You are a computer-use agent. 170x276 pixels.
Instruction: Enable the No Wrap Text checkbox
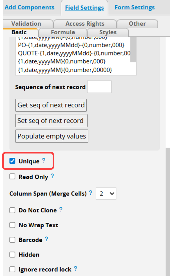tap(12, 225)
